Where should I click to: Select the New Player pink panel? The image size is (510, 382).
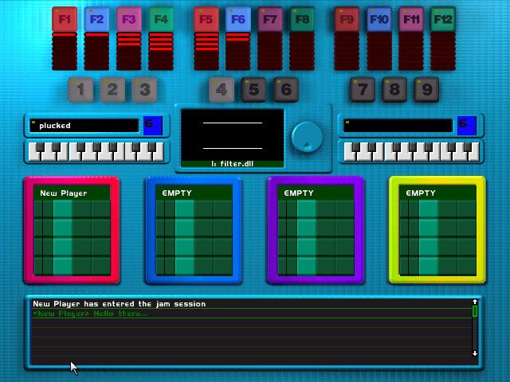pos(72,230)
